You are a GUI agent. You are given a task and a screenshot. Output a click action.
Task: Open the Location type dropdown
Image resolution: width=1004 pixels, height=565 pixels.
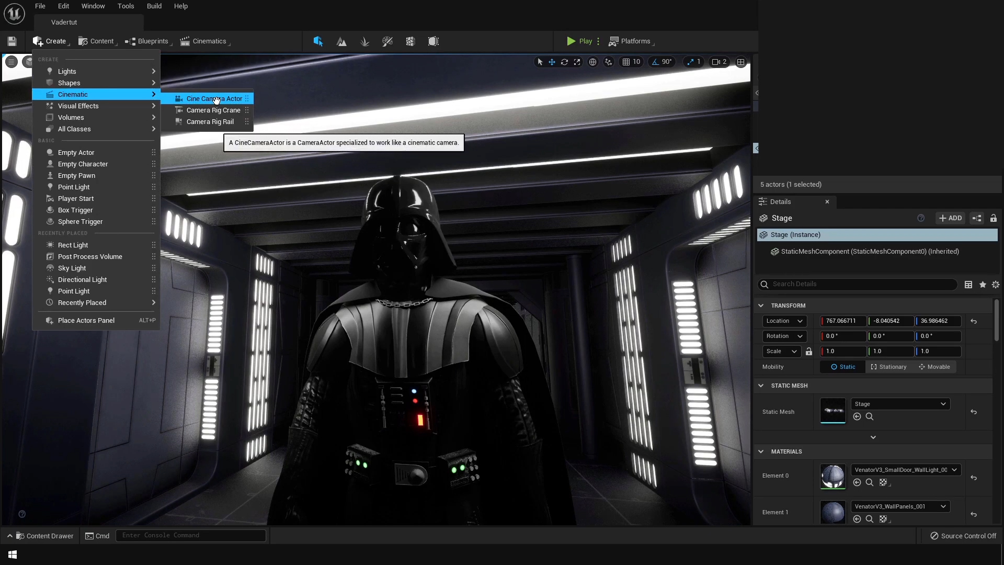coord(784,321)
